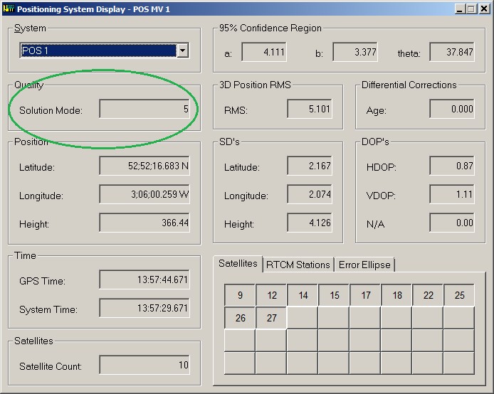Click SD Height value 4.126
494x394 pixels.
tap(310, 223)
